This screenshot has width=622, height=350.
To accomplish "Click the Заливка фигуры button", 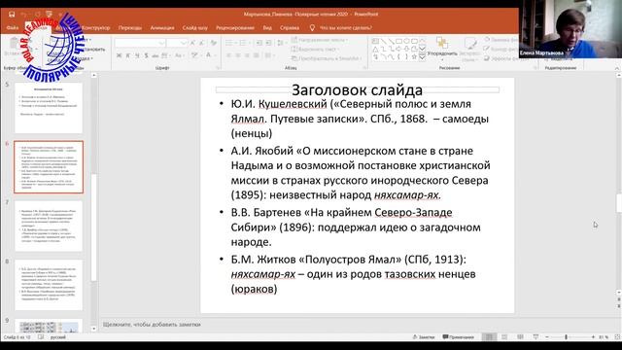I will pyautogui.click(x=501, y=40).
